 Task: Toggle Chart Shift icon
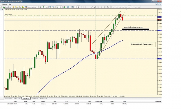tap(61, 7)
